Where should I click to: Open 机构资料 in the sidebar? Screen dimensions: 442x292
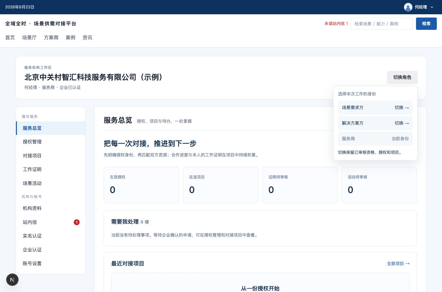[51, 208]
